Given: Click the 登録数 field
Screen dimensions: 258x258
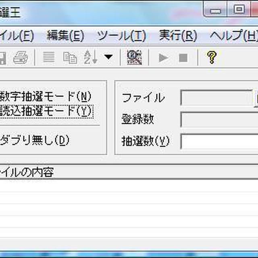Looking at the screenshot, I should tap(219, 119).
